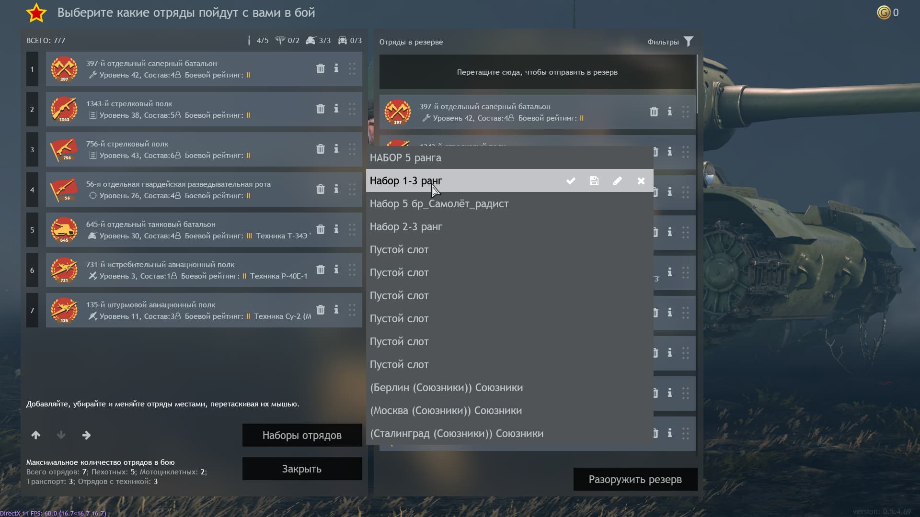Image resolution: width=920 pixels, height=517 pixels.
Task: Remove squad 397-й сапёрный батальон with the trash icon
Action: click(x=321, y=68)
